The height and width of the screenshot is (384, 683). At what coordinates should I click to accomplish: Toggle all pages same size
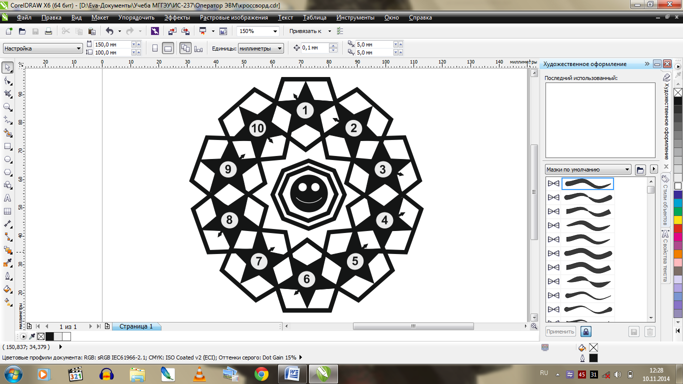pos(185,48)
